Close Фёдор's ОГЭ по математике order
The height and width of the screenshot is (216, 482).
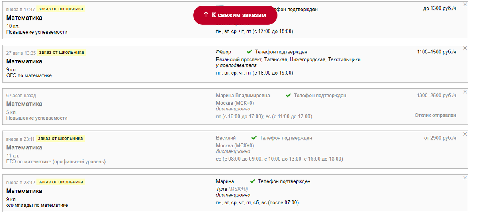[465, 48]
